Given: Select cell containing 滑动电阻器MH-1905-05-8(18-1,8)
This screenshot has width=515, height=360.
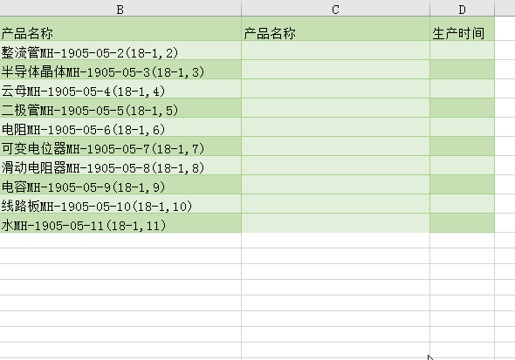Looking at the screenshot, I should 120,166.
